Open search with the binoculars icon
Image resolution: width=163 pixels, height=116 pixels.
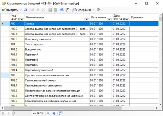[x=62, y=10]
